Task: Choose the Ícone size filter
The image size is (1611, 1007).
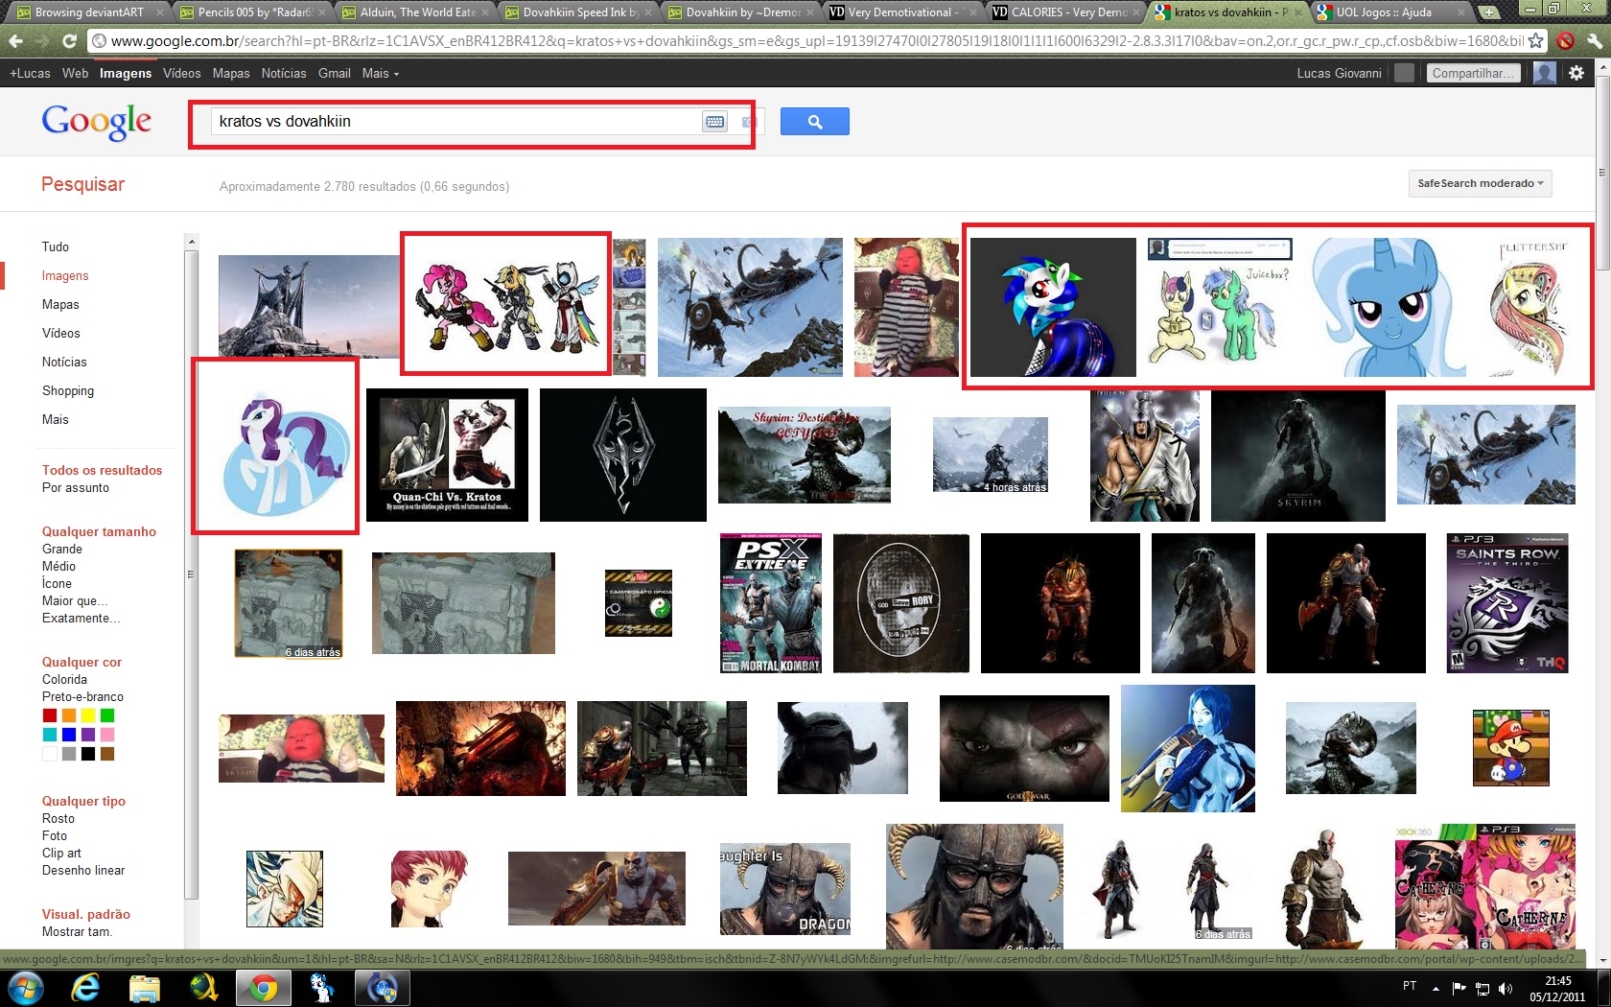Action: pos(57,583)
